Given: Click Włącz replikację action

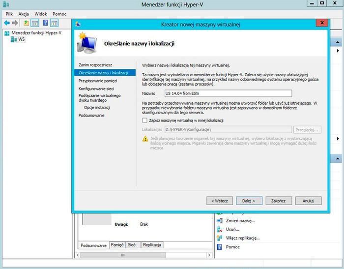Looking at the screenshot, I should click(243, 238).
